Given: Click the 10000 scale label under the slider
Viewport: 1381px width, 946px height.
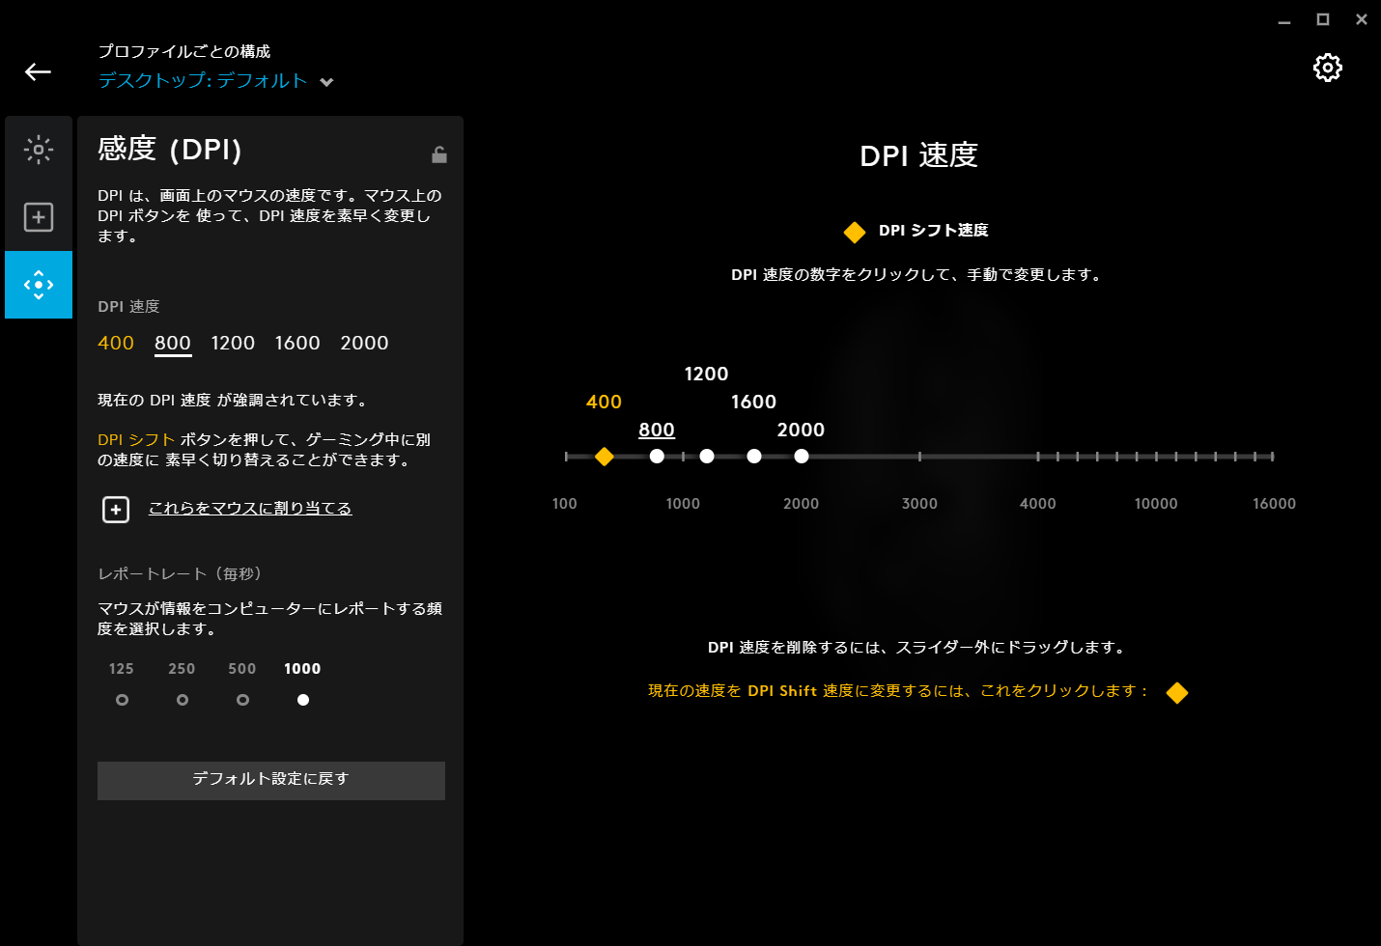Looking at the screenshot, I should click(1156, 504).
